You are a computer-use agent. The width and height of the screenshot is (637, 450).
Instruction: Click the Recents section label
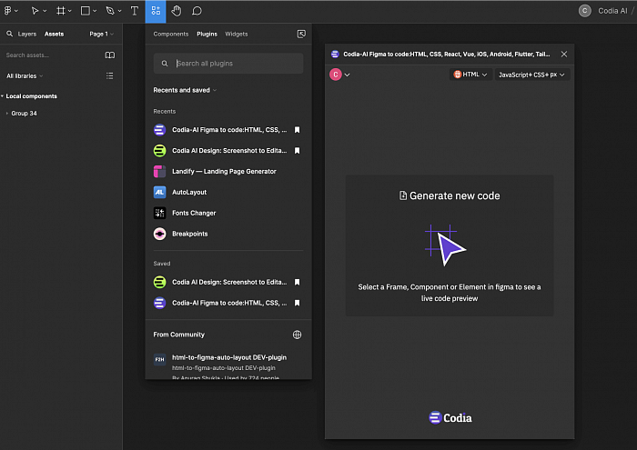point(165,111)
